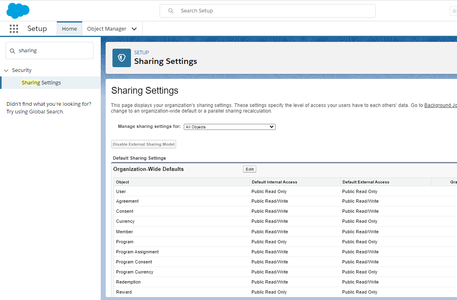The image size is (457, 300).
Task: Collapse the Security section chevron
Action: (6, 71)
